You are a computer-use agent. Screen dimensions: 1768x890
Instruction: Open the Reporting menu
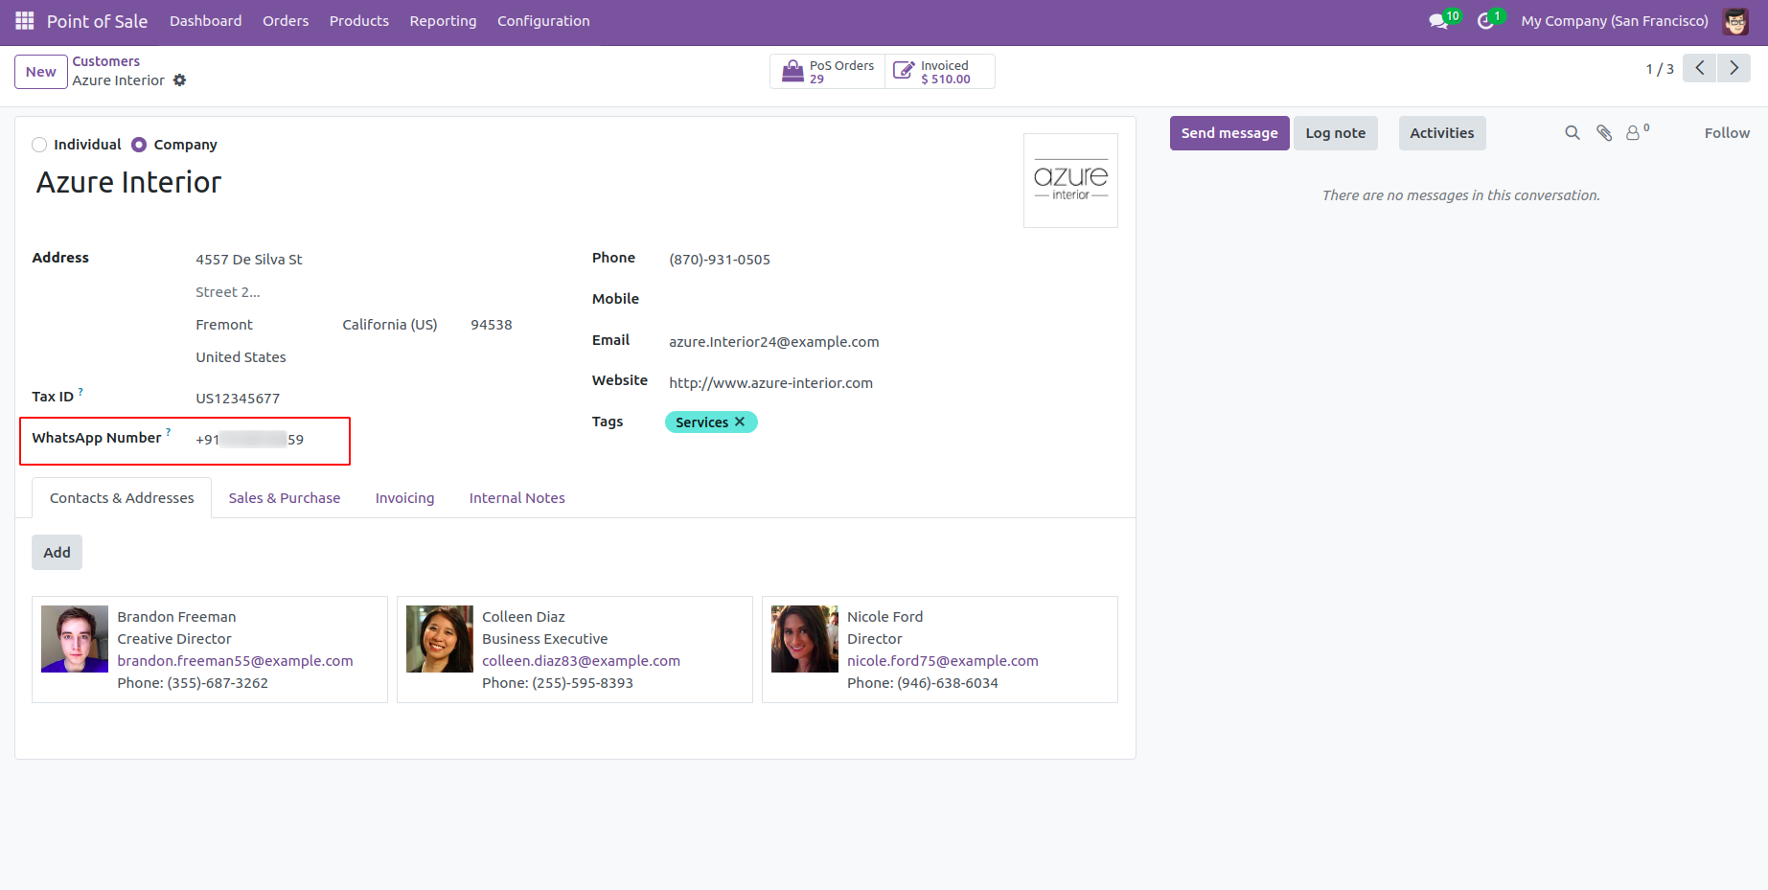point(443,21)
